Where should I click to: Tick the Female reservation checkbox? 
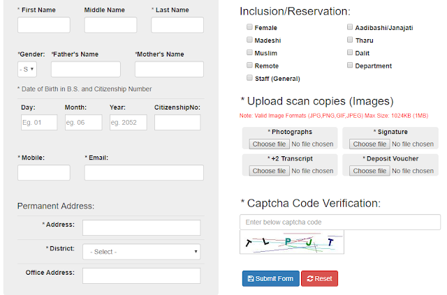tap(249, 27)
